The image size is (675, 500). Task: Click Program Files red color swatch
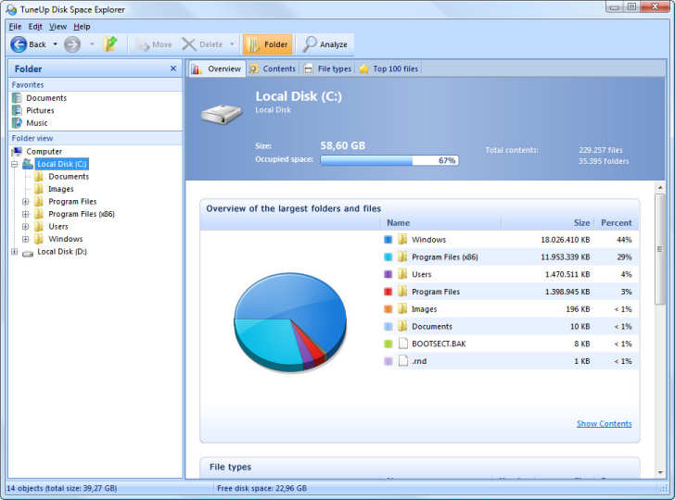click(x=388, y=292)
